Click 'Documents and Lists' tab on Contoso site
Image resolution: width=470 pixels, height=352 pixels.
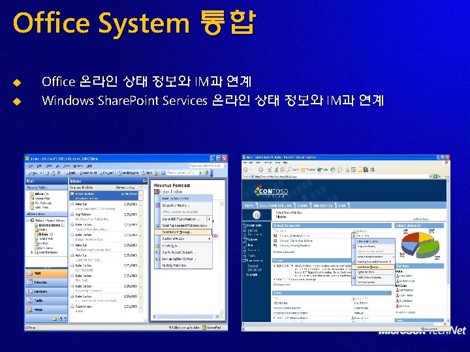coord(275,205)
